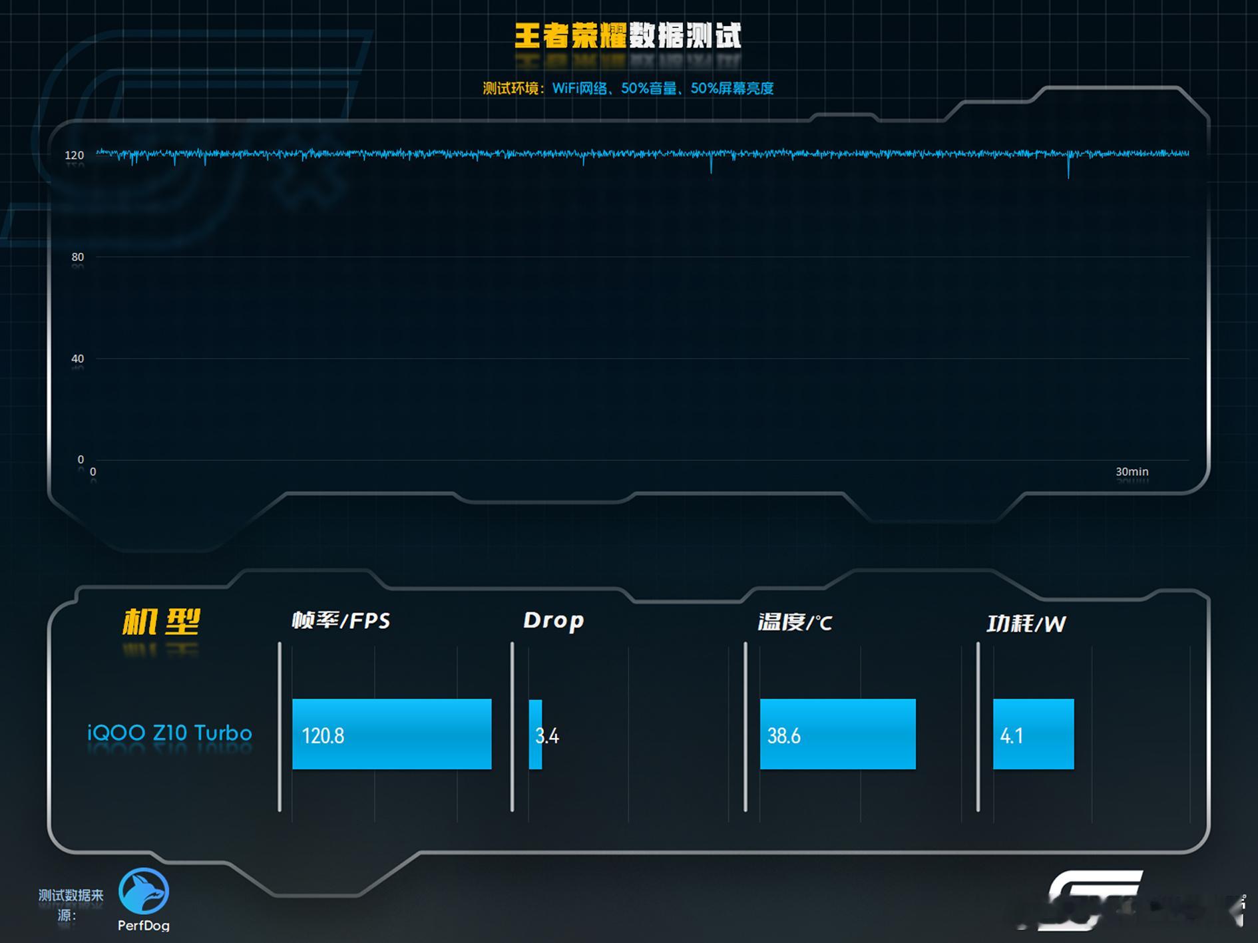The width and height of the screenshot is (1258, 943).
Task: Click the 机型 column heading
Action: click(x=161, y=622)
